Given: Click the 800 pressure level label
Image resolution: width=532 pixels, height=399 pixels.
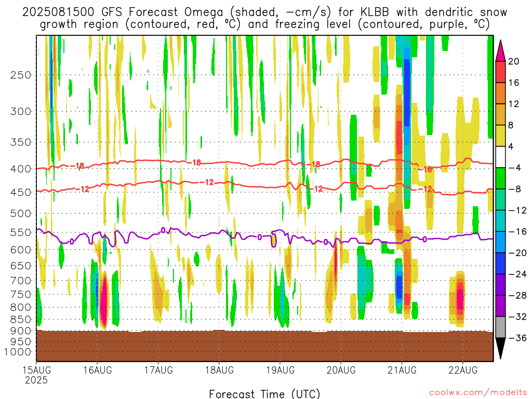Looking at the screenshot, I should pyautogui.click(x=20, y=308).
